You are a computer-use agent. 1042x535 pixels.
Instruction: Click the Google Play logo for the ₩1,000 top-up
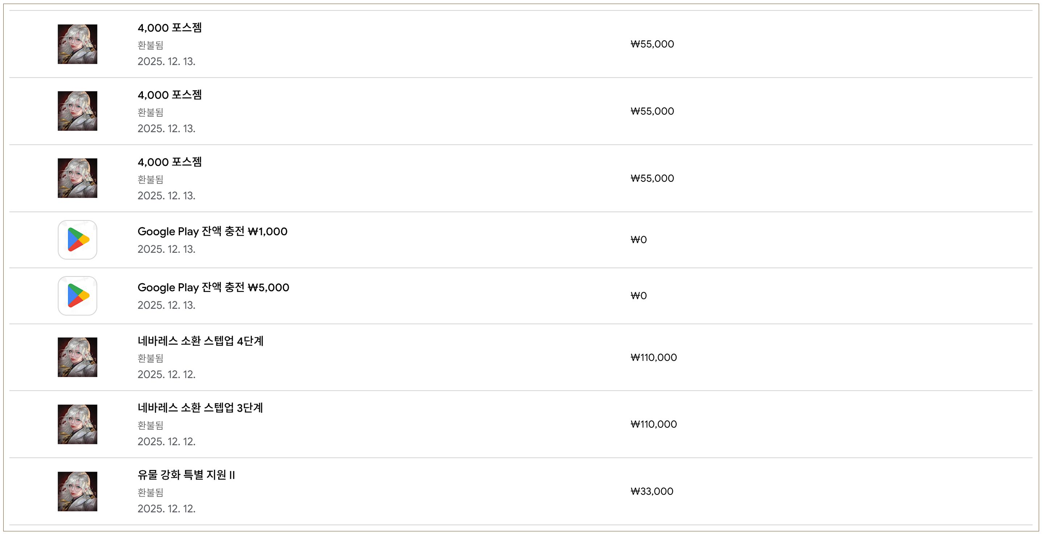tap(77, 240)
